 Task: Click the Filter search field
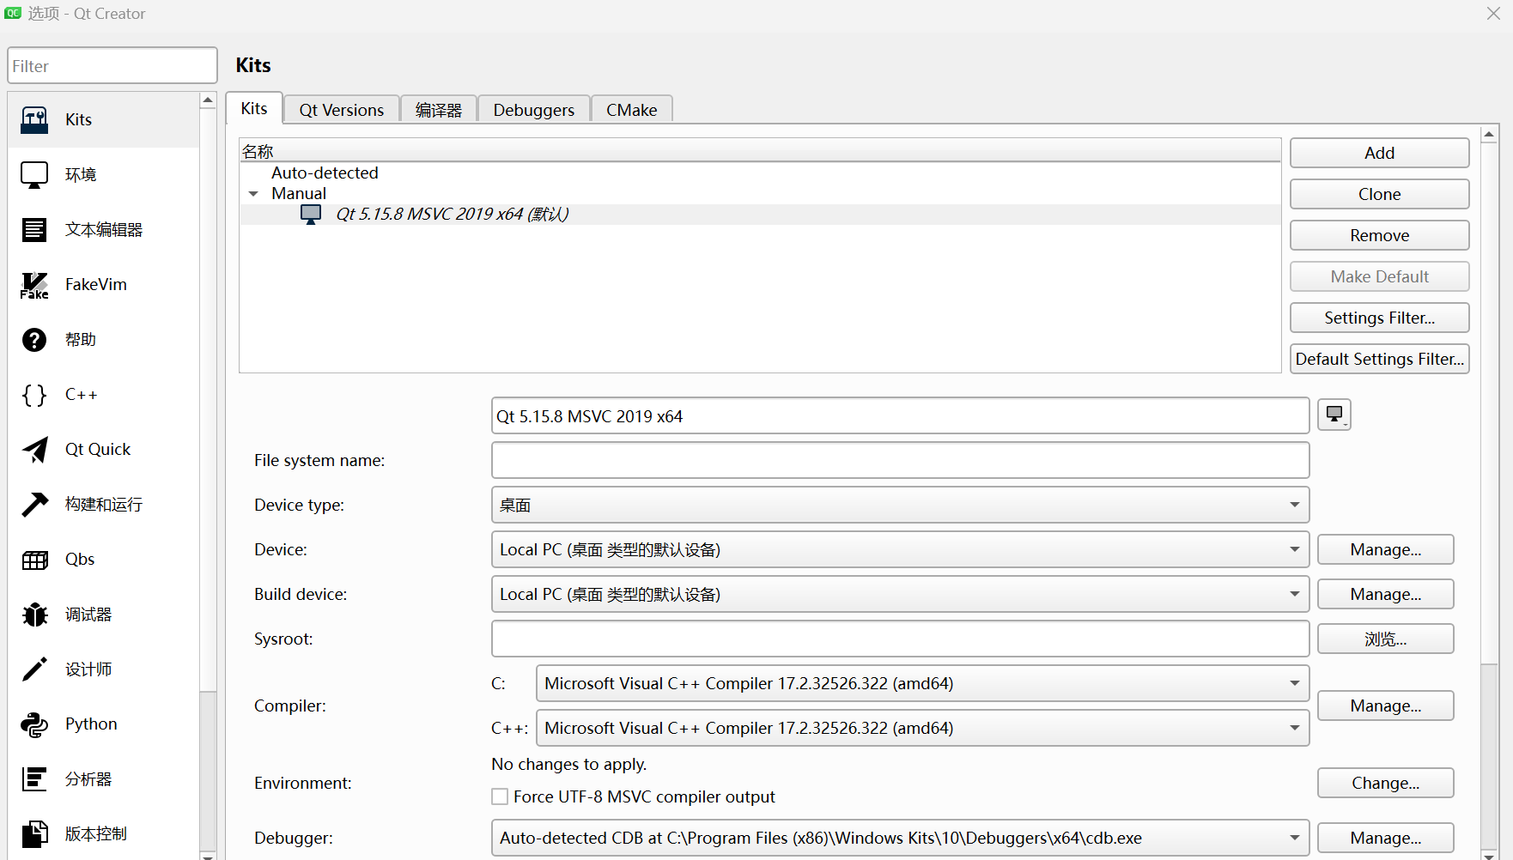tap(112, 66)
